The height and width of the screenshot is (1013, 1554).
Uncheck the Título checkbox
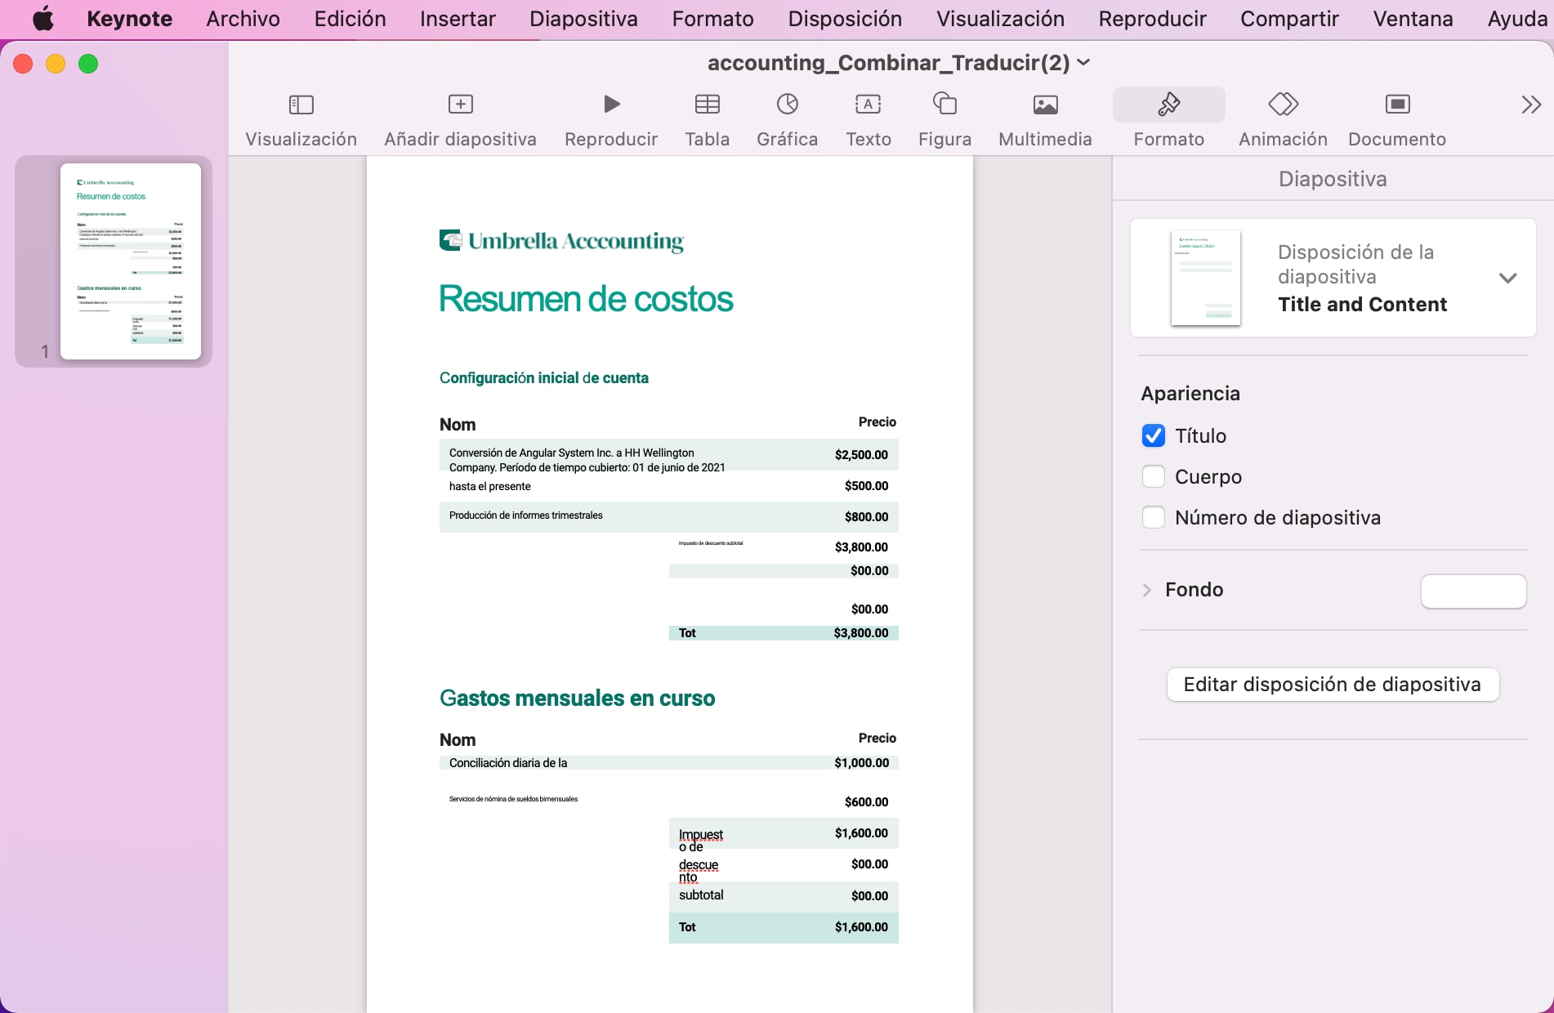coord(1153,435)
